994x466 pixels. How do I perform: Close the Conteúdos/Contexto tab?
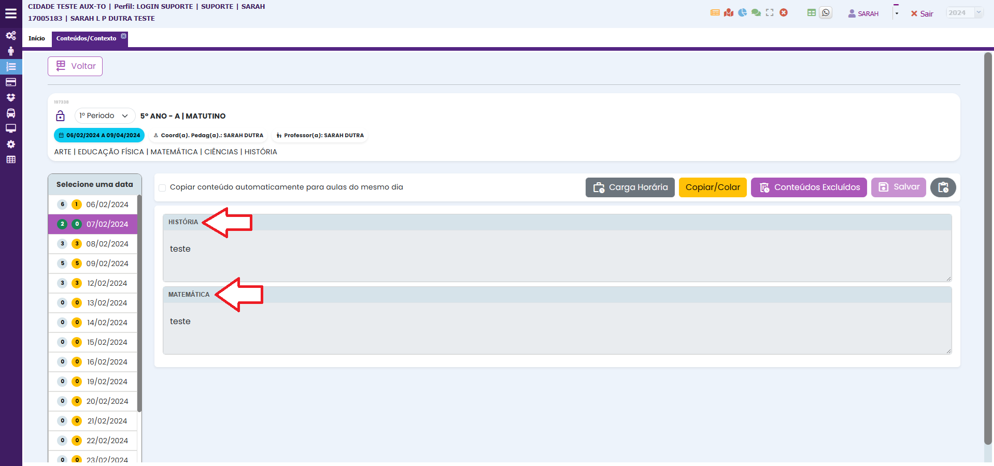124,36
